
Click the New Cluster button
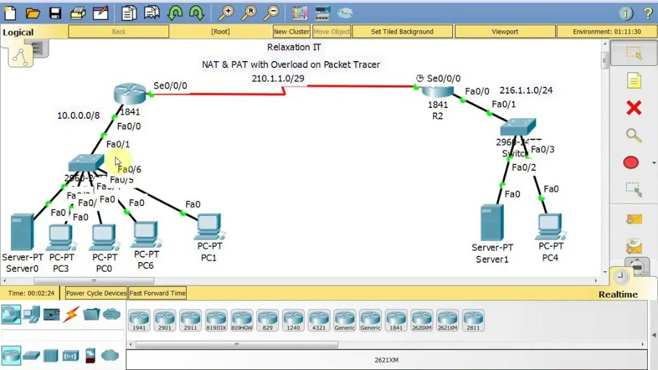[291, 31]
